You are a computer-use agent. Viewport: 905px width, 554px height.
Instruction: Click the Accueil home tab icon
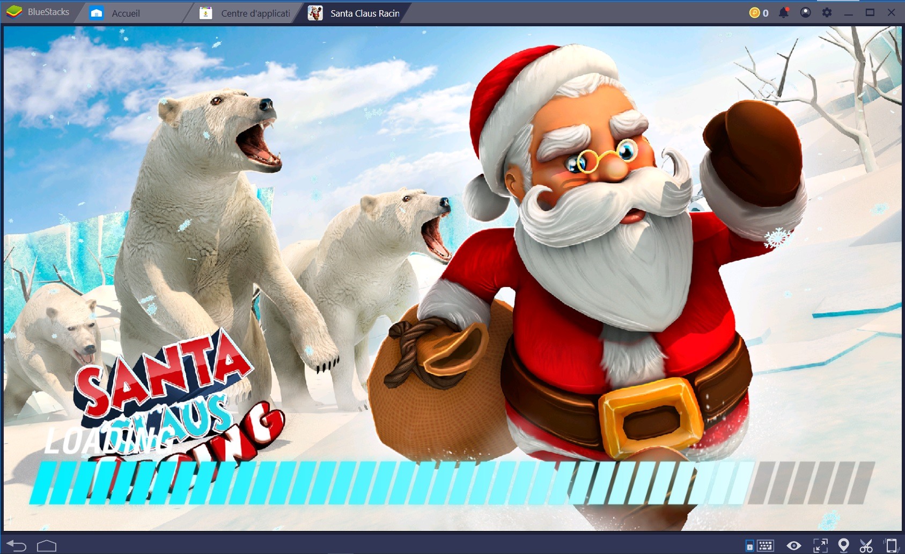pyautogui.click(x=97, y=13)
